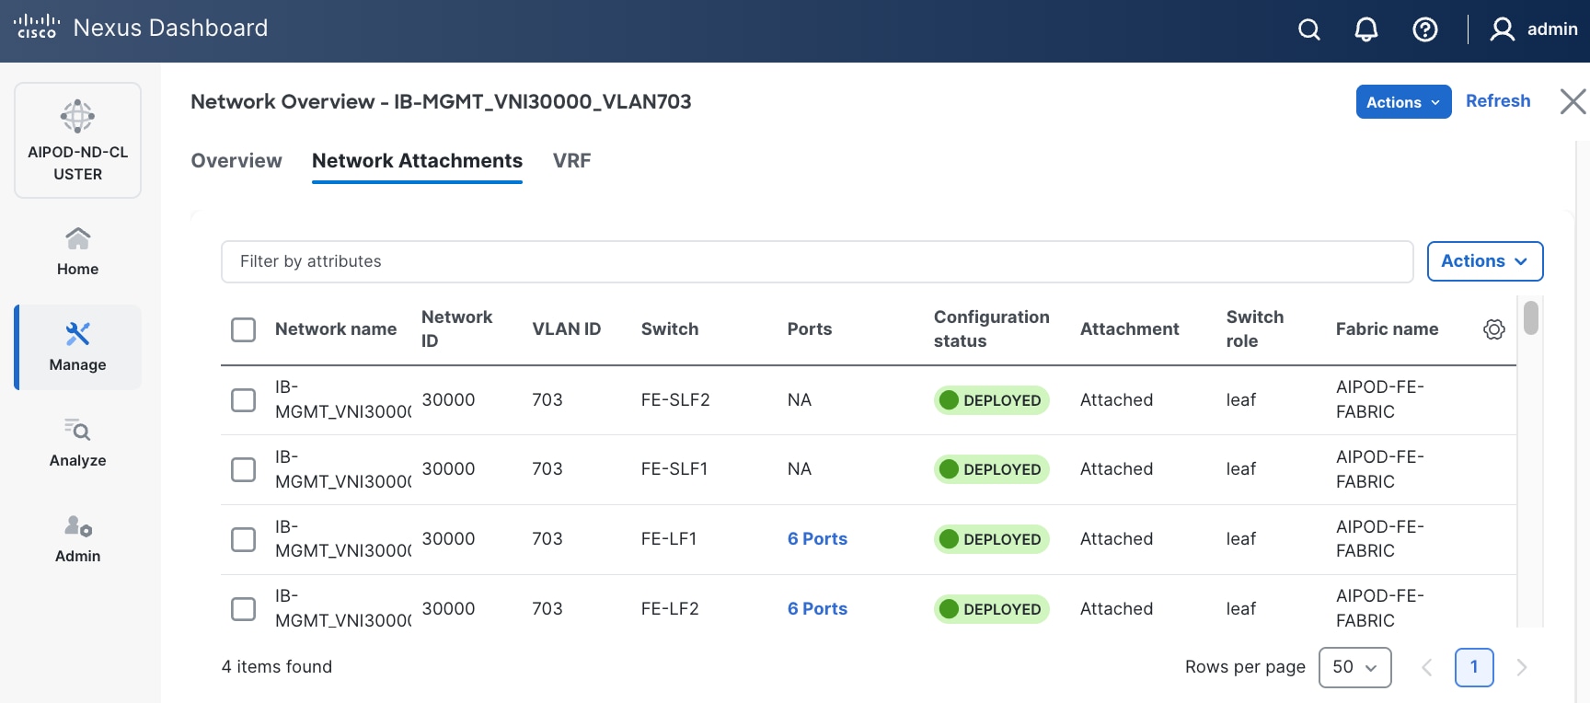
Task: Open the notifications bell
Action: tap(1366, 30)
